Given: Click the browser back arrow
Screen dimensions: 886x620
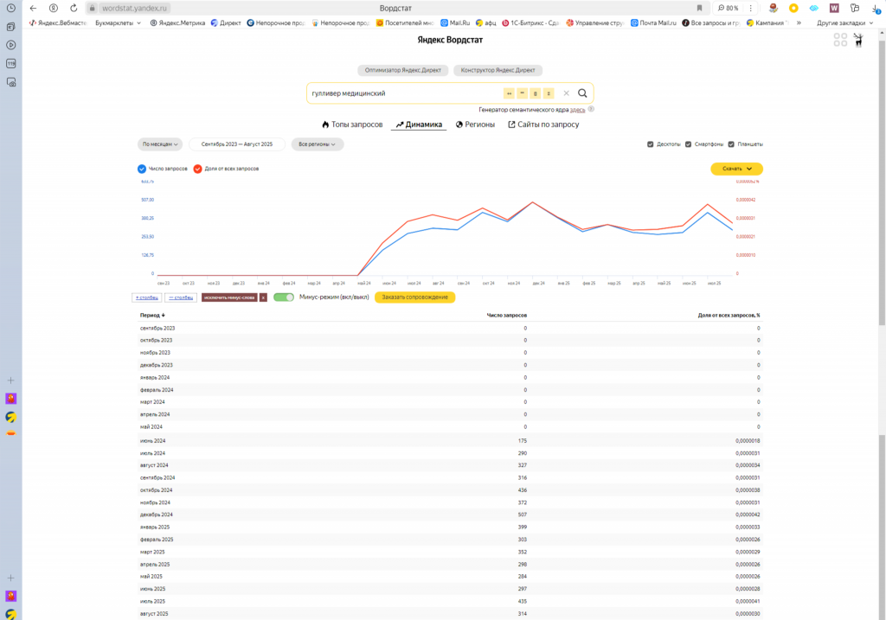Looking at the screenshot, I should tap(33, 8).
